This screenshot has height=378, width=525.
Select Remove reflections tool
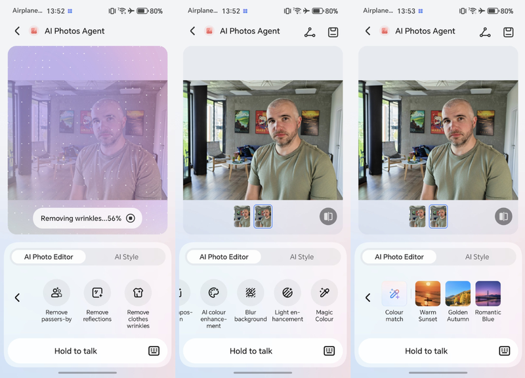click(x=97, y=301)
